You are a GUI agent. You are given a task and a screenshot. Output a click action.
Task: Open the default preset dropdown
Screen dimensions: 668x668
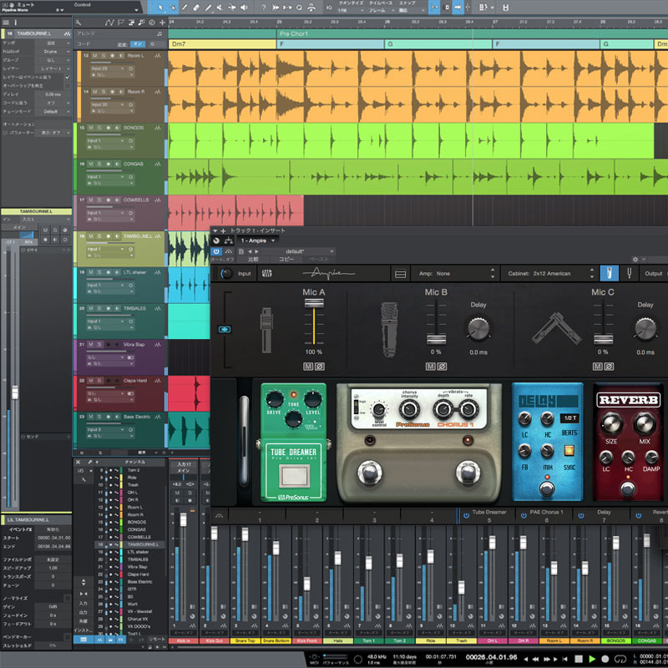298,251
